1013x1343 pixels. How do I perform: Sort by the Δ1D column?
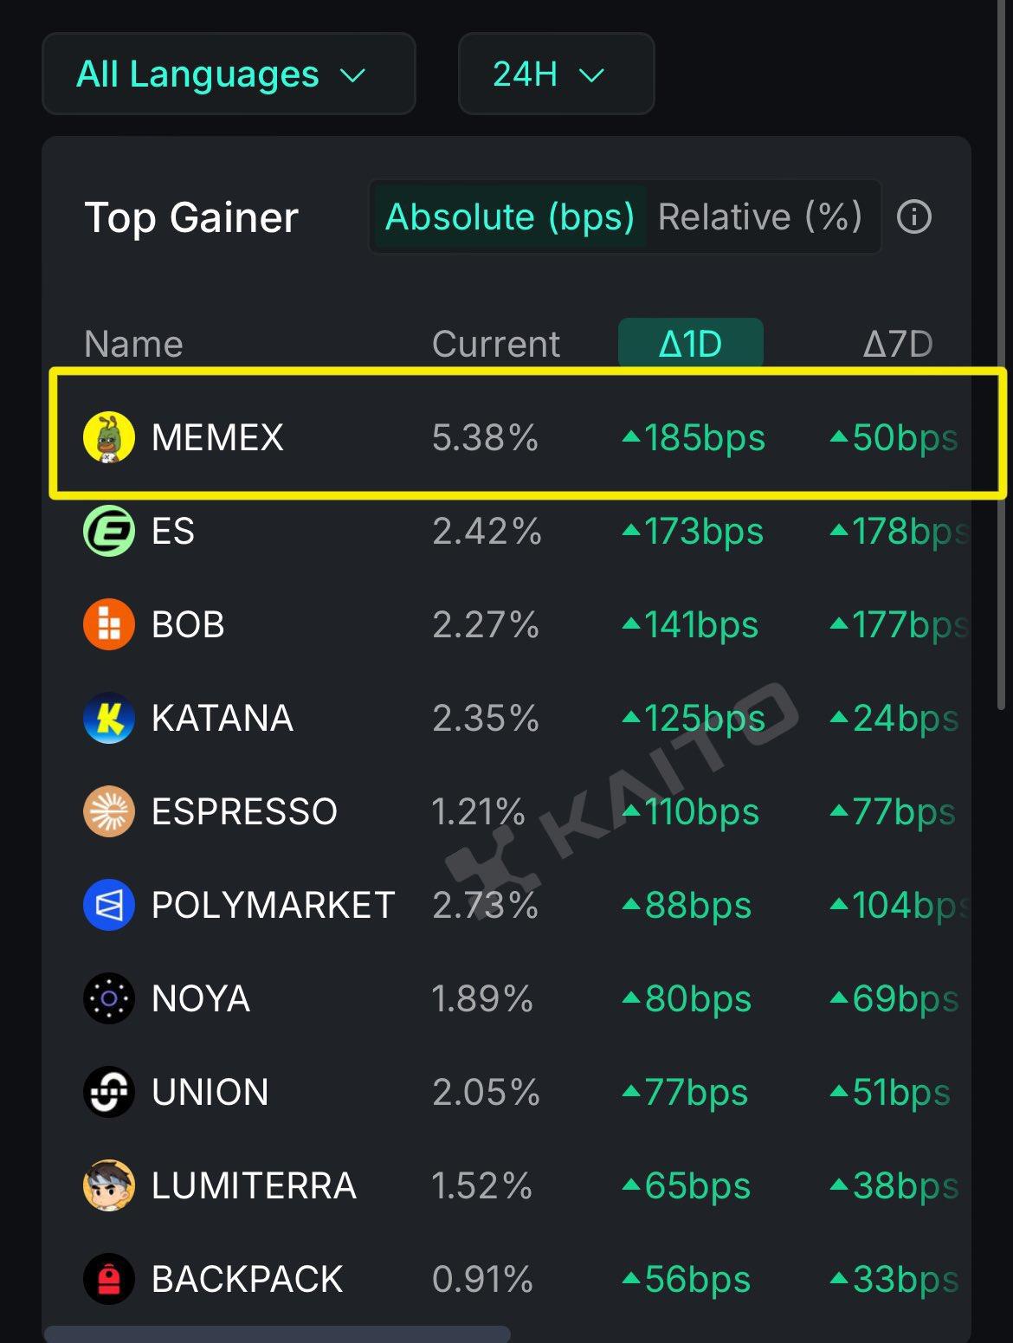point(690,344)
